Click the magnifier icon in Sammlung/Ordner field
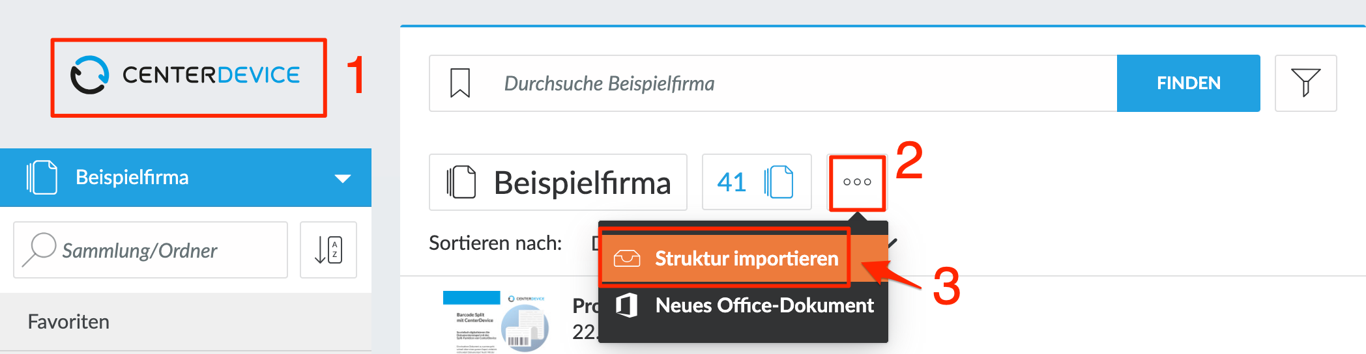 (38, 250)
